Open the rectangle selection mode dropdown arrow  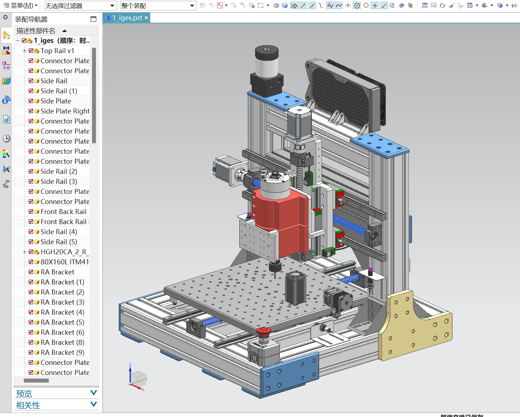point(268,5)
